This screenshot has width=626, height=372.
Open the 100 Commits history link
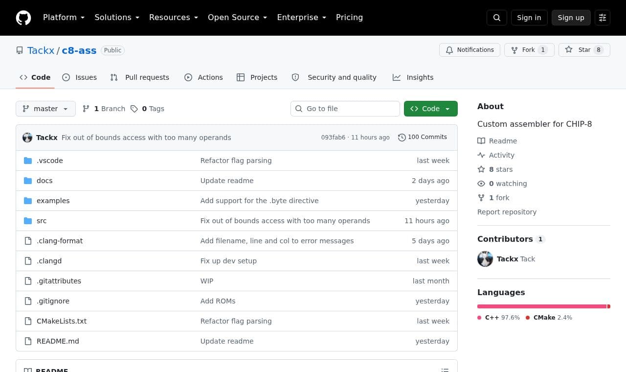tap(423, 137)
